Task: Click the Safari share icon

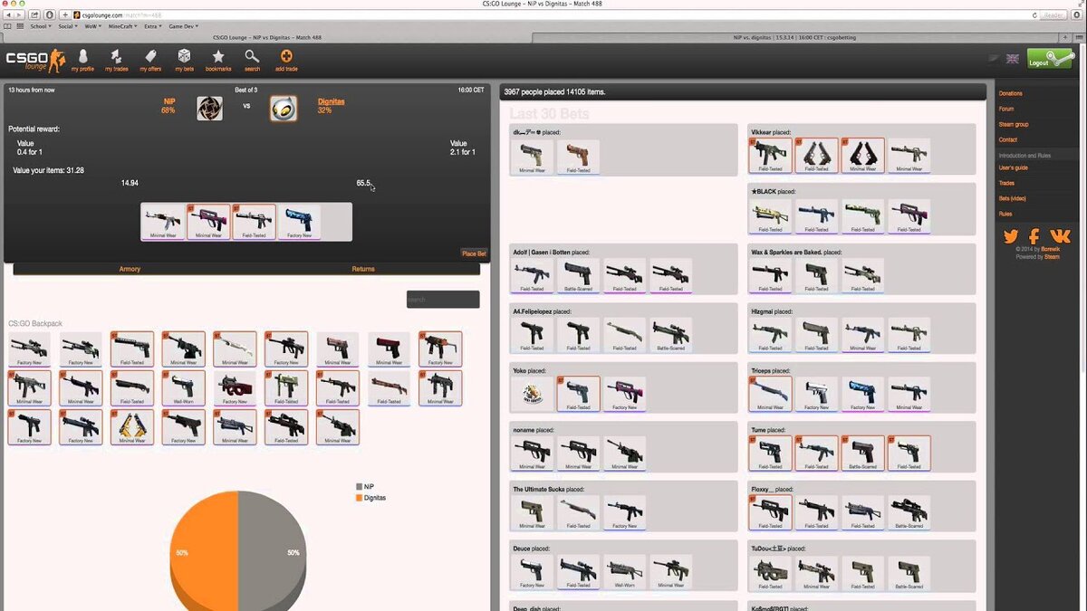Action: (x=34, y=15)
